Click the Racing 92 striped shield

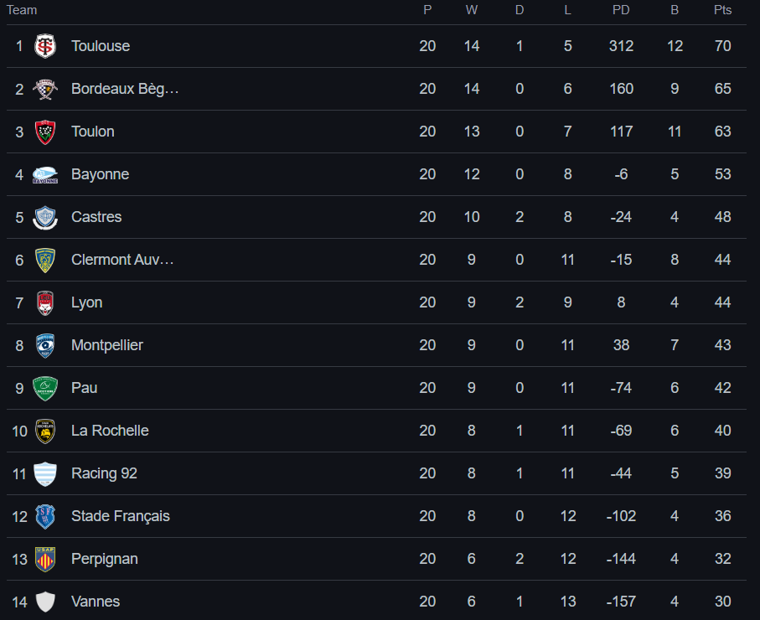45,473
